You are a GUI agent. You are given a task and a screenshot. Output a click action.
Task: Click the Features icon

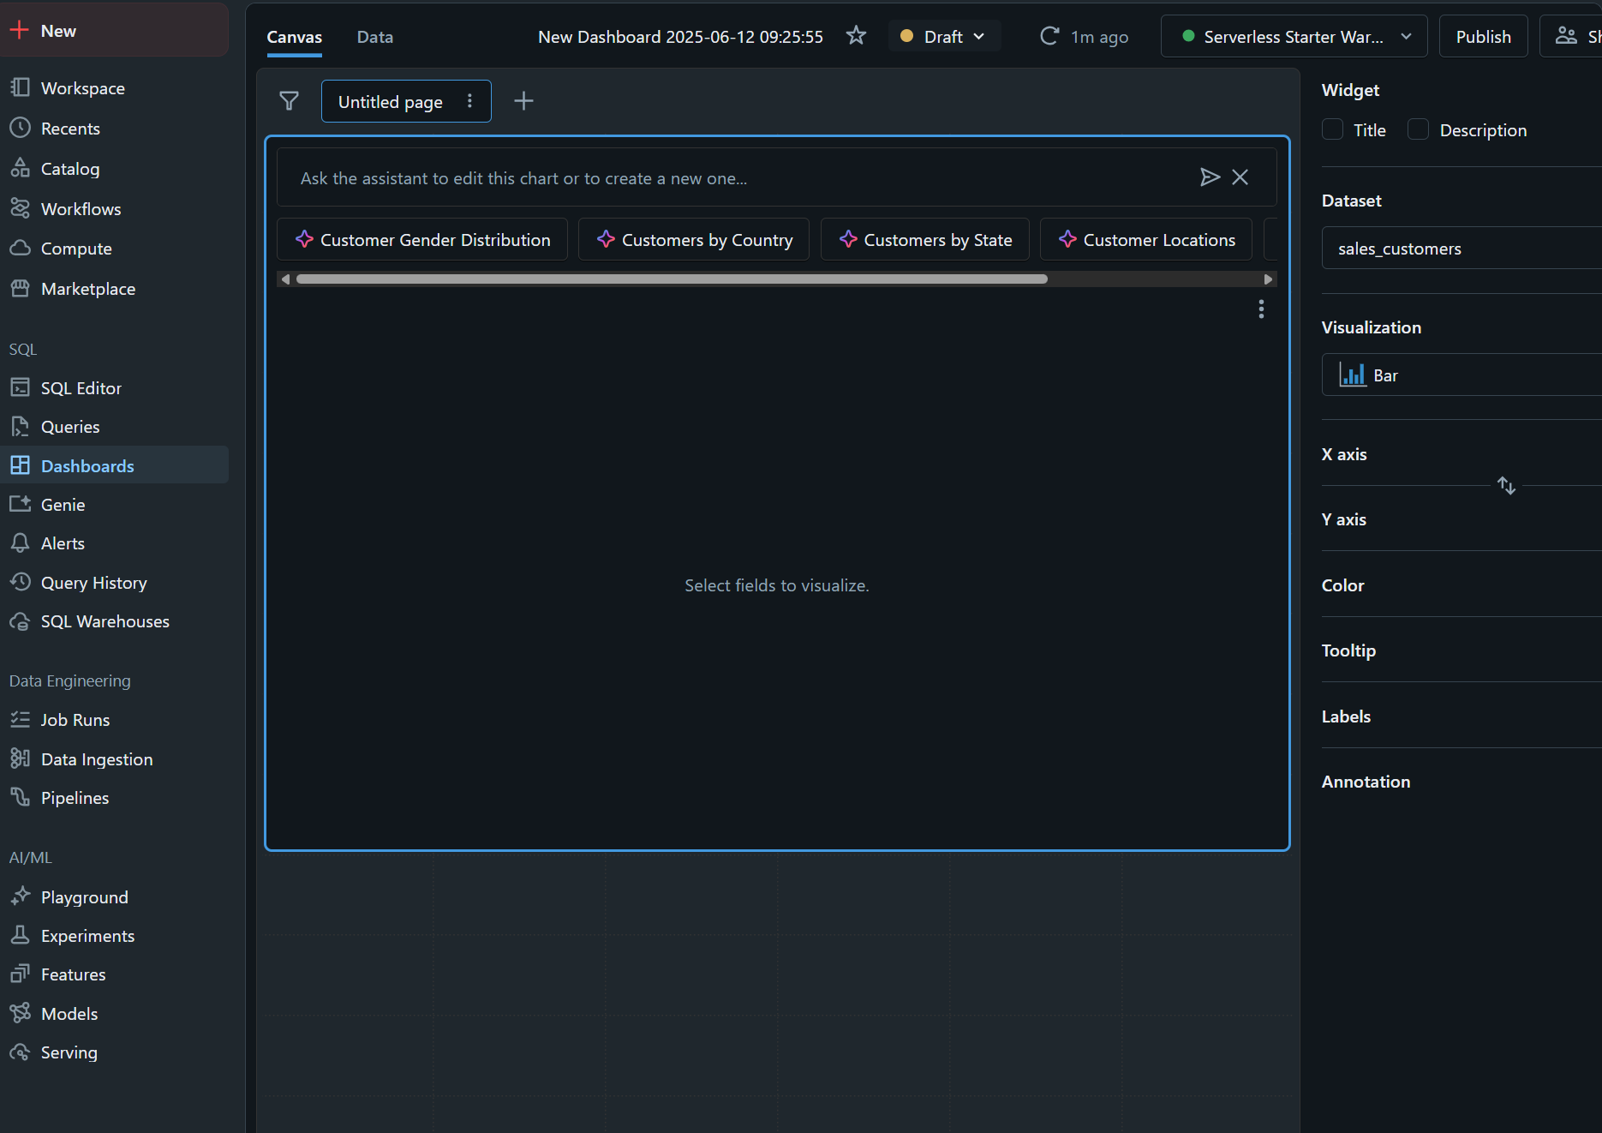(x=20, y=974)
